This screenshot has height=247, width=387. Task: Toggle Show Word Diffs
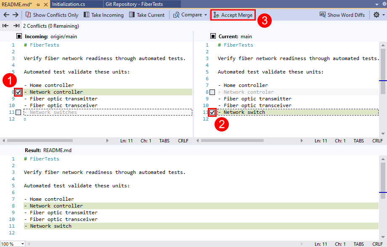(x=342, y=14)
